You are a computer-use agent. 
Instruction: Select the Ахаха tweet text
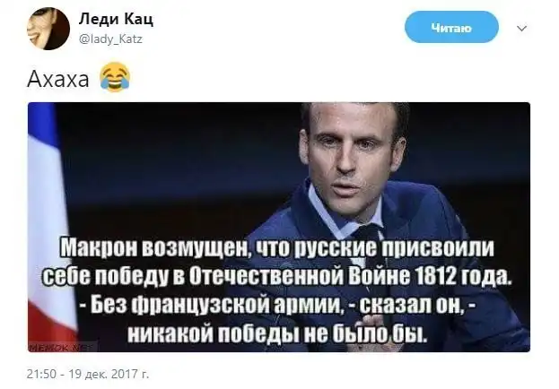coord(57,78)
